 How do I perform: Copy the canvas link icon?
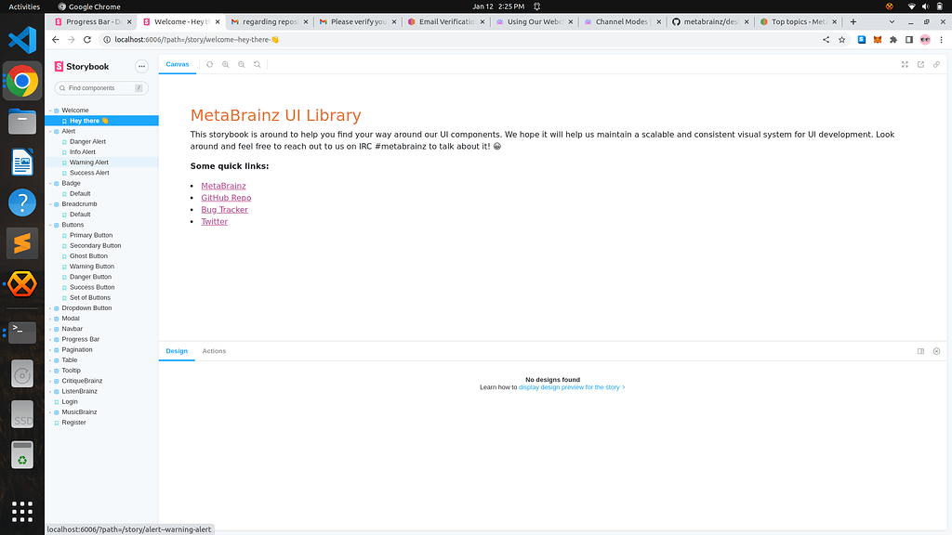tap(936, 64)
